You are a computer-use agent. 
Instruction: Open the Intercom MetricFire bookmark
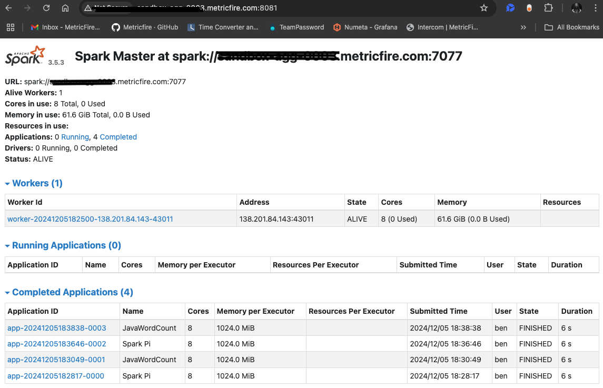(442, 27)
